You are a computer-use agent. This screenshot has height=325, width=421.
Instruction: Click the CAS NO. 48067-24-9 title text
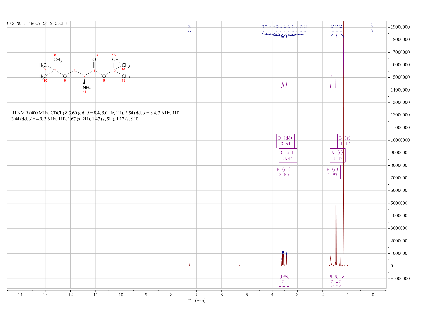[37, 23]
